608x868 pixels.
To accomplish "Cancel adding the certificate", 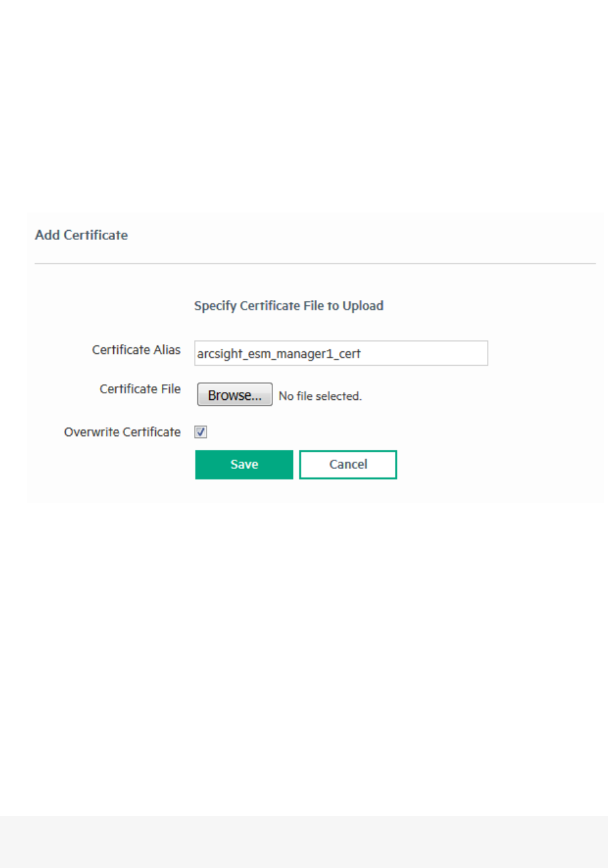I will [348, 464].
